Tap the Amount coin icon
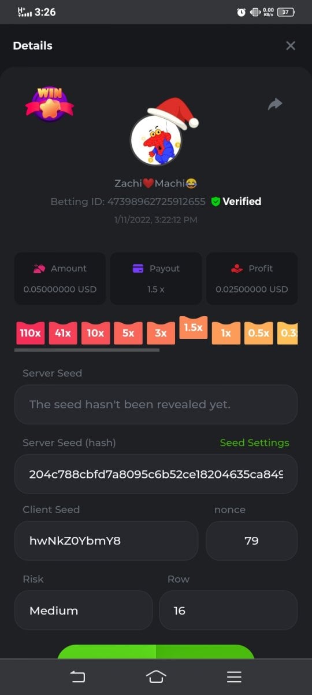Image resolution: width=312 pixels, height=695 pixels. [x=39, y=268]
